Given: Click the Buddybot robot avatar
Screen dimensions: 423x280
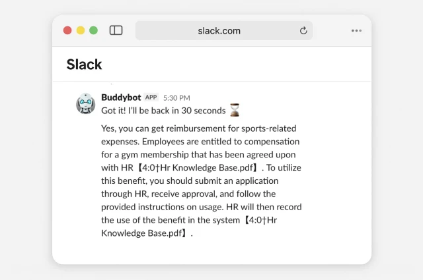Looking at the screenshot, I should click(x=85, y=103).
